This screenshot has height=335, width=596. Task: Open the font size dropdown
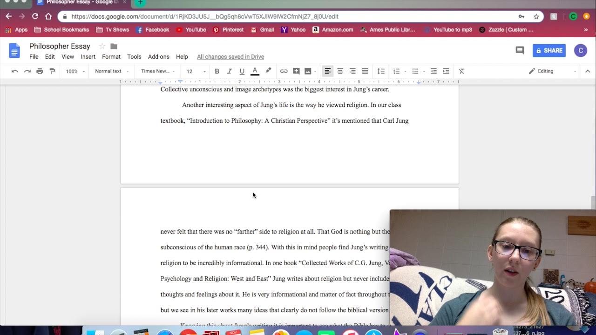click(x=196, y=71)
